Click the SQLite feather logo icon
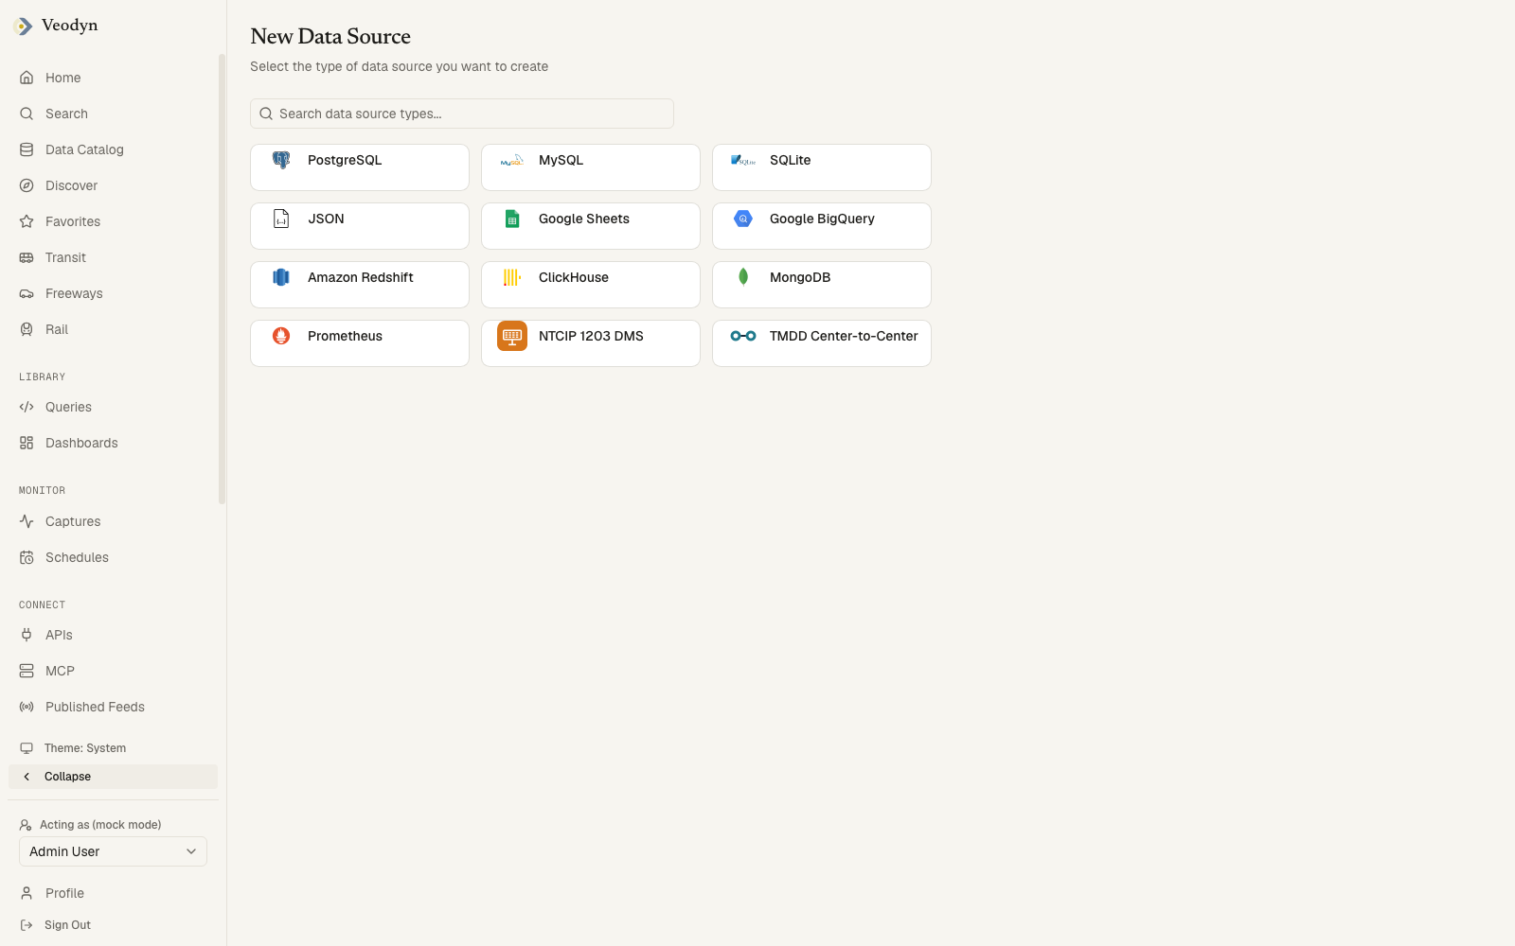 (743, 160)
